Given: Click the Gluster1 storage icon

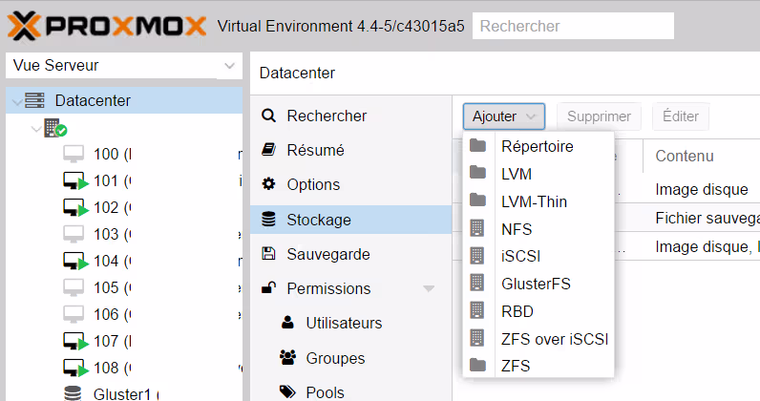Looking at the screenshot, I should pos(74,393).
